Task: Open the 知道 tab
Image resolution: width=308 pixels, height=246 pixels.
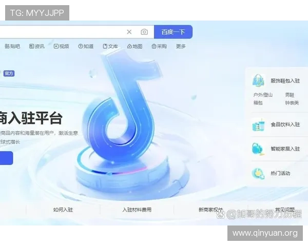Action: pos(86,46)
